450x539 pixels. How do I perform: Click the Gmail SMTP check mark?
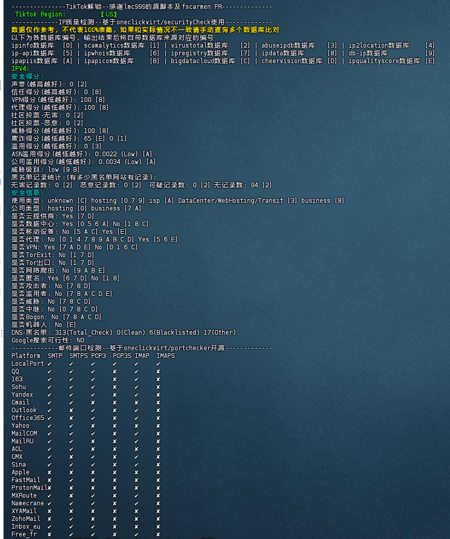pos(49,402)
